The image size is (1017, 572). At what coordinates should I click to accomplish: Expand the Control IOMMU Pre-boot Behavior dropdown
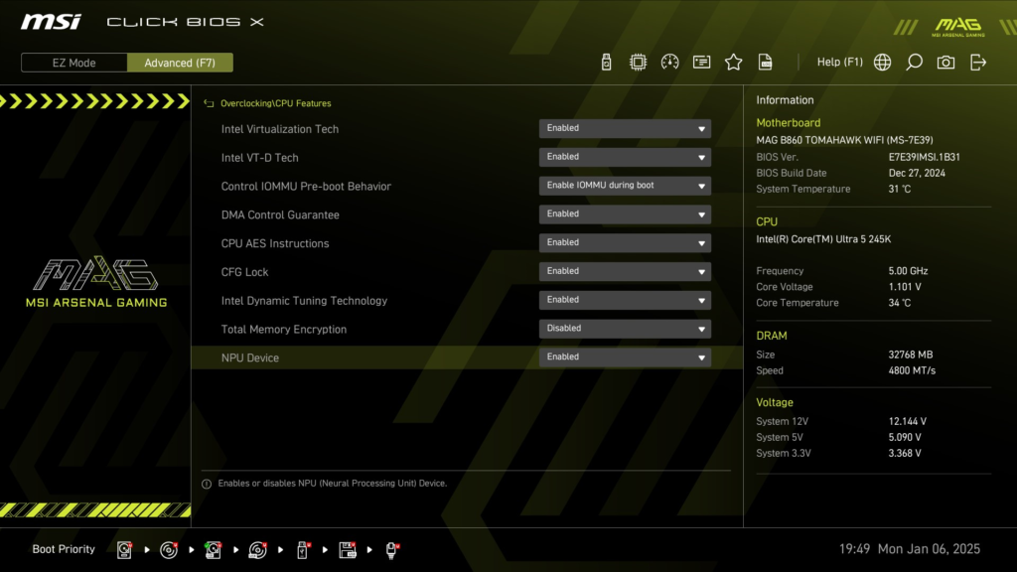(x=625, y=185)
